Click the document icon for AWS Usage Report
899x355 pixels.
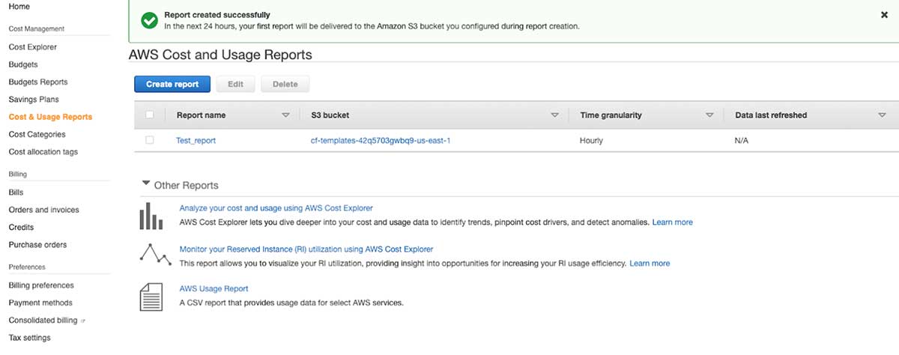pyautogui.click(x=151, y=296)
